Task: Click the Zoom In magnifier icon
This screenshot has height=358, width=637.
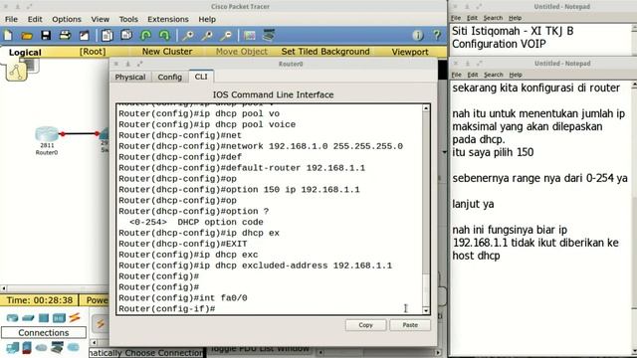Action: tap(188, 36)
